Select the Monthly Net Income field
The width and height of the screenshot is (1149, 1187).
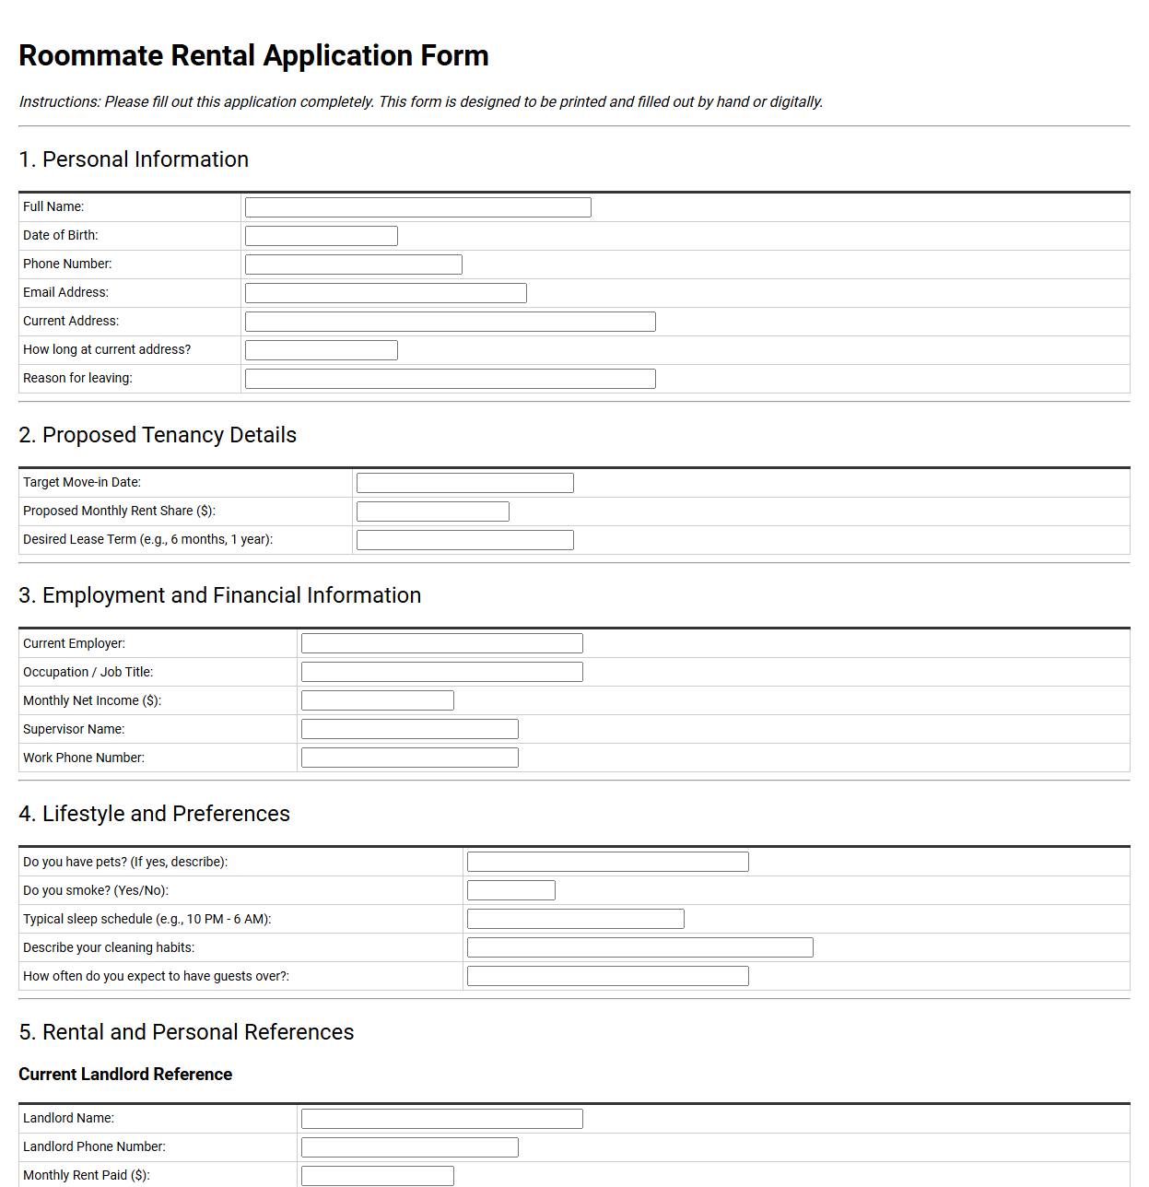[x=378, y=700]
